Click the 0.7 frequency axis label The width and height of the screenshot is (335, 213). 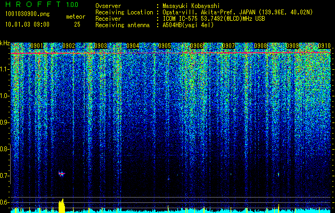5,176
